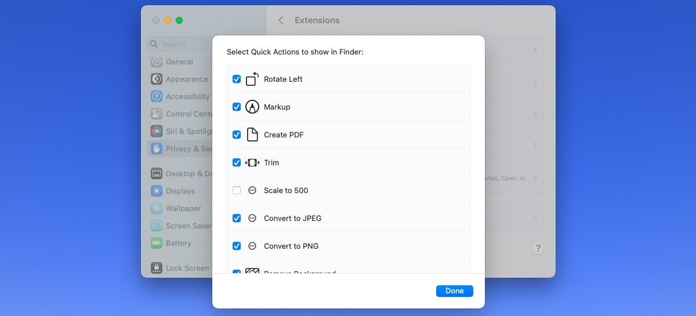Click Done to close the dialog
Viewport: 696px width, 316px height.
[x=455, y=291]
